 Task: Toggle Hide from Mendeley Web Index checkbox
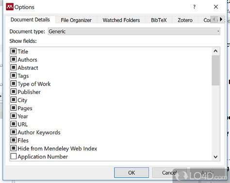click(14, 148)
